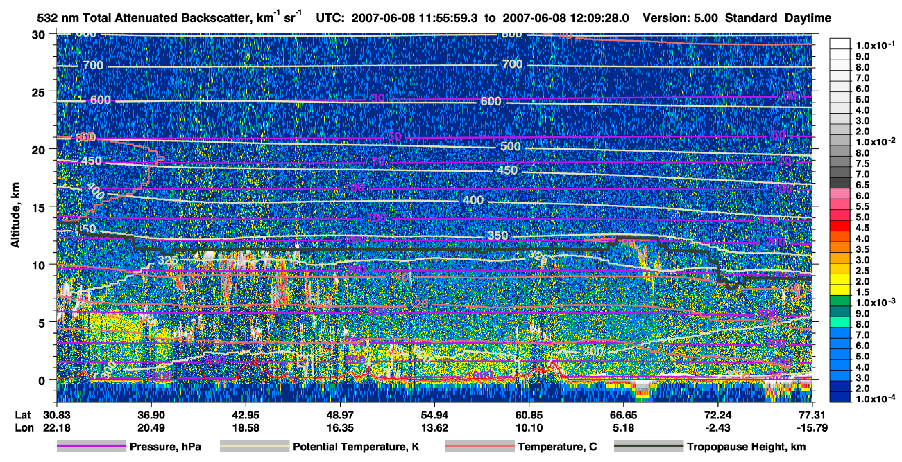
Task: Click colorbar label '3.5'
Action: 861,249
